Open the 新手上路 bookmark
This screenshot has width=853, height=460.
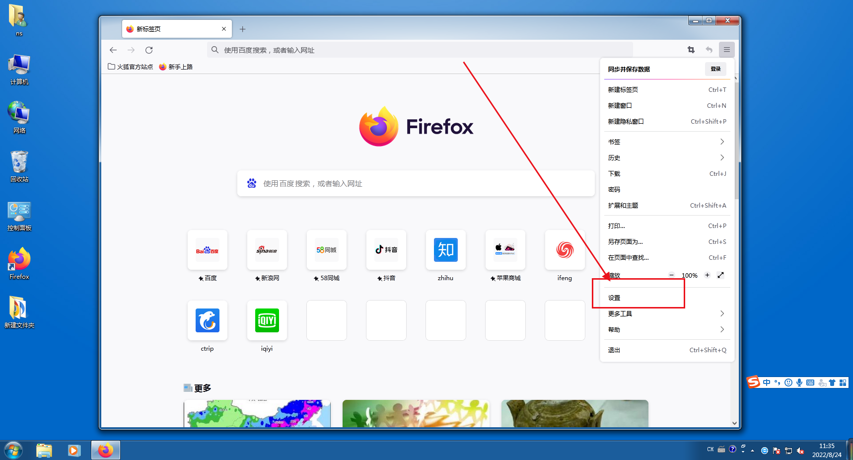(176, 67)
